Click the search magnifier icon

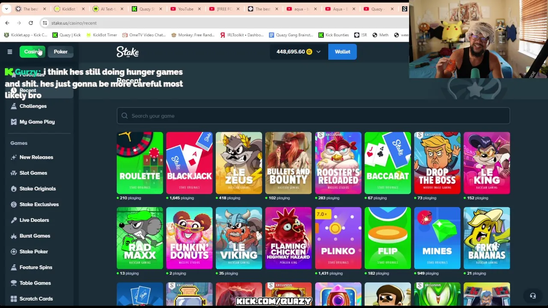click(125, 116)
